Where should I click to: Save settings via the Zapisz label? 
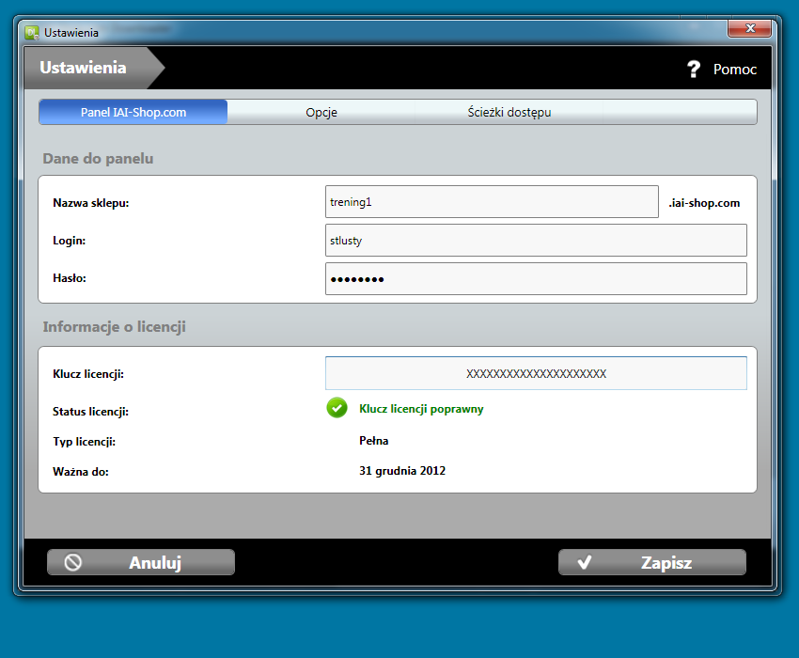666,563
